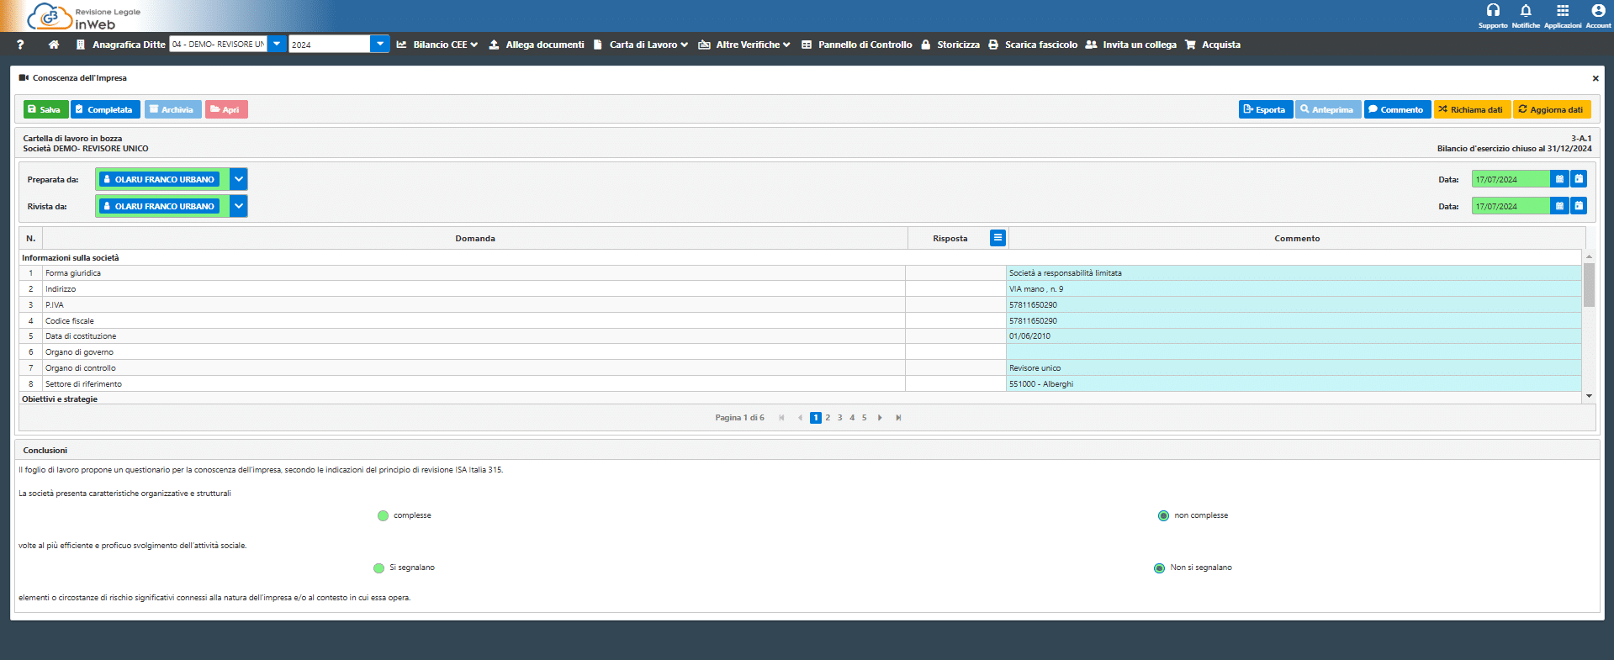1614x660 pixels.
Task: Click Acquista cart toolbar item
Action: [x=1213, y=45]
